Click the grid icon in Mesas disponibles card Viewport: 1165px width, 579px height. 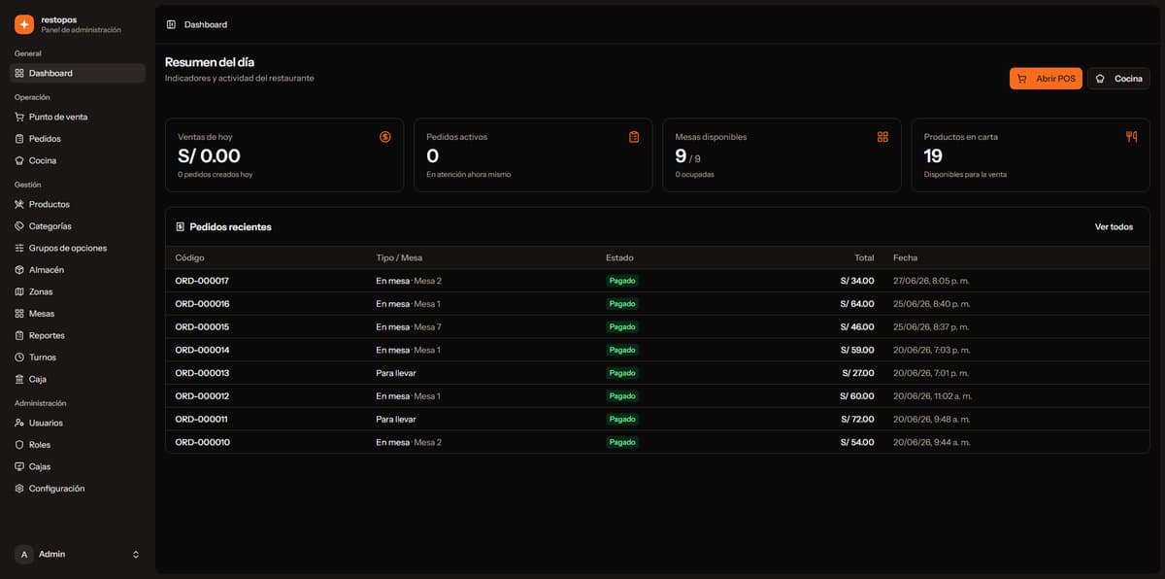point(882,137)
